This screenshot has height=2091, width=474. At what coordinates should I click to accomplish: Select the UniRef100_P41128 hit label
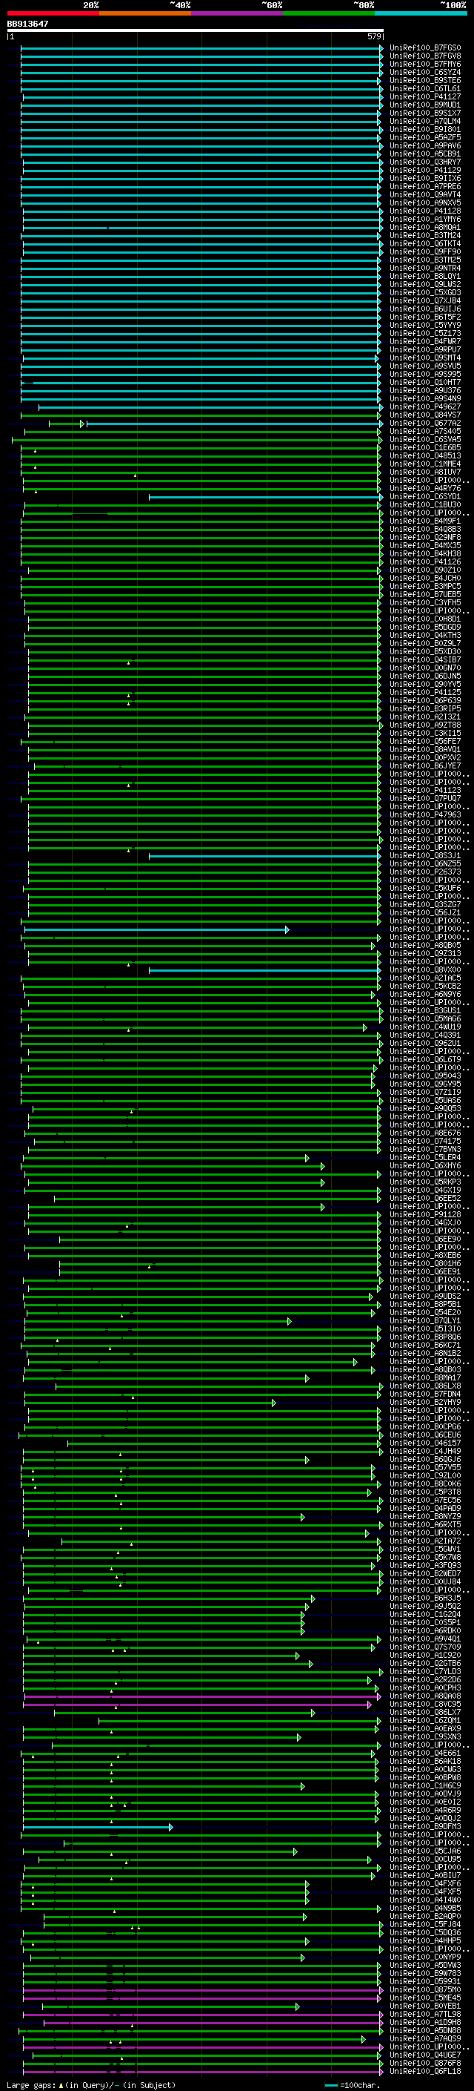click(x=424, y=211)
